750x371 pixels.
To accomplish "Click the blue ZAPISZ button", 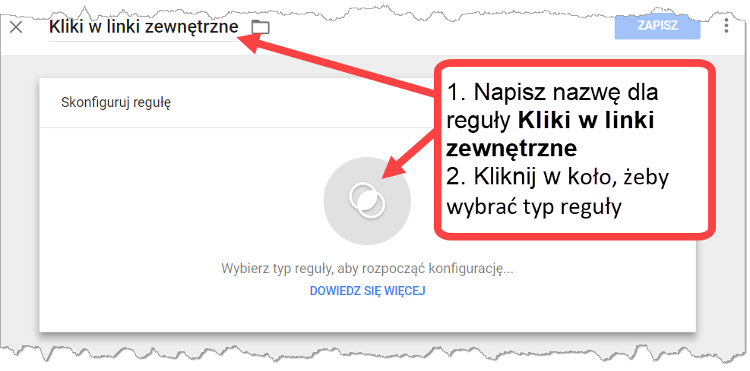I will click(x=657, y=26).
